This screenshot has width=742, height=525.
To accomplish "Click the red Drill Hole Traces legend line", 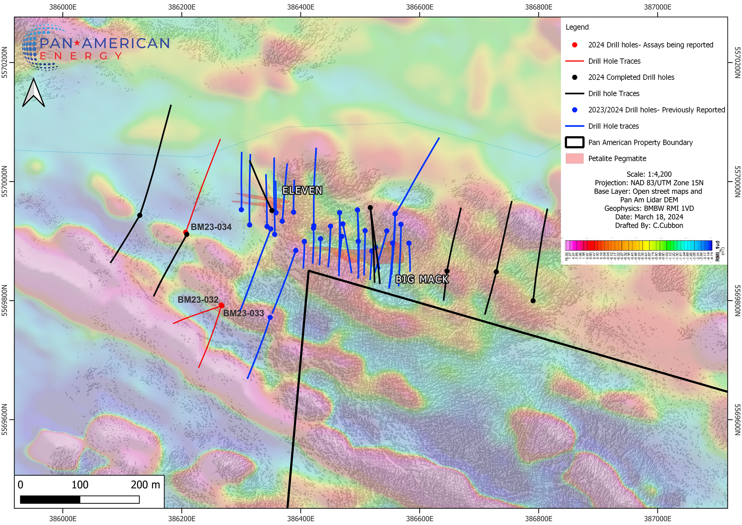I will [575, 61].
